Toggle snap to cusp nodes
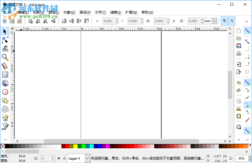Image resolution: width=252 pixels, height=163 pixels. click(x=247, y=105)
